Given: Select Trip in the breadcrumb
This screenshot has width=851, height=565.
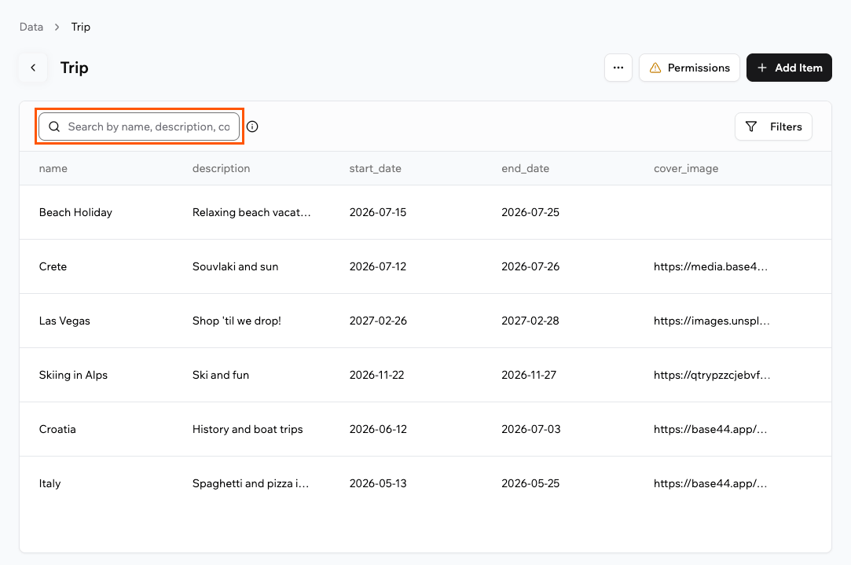Looking at the screenshot, I should pyautogui.click(x=81, y=28).
